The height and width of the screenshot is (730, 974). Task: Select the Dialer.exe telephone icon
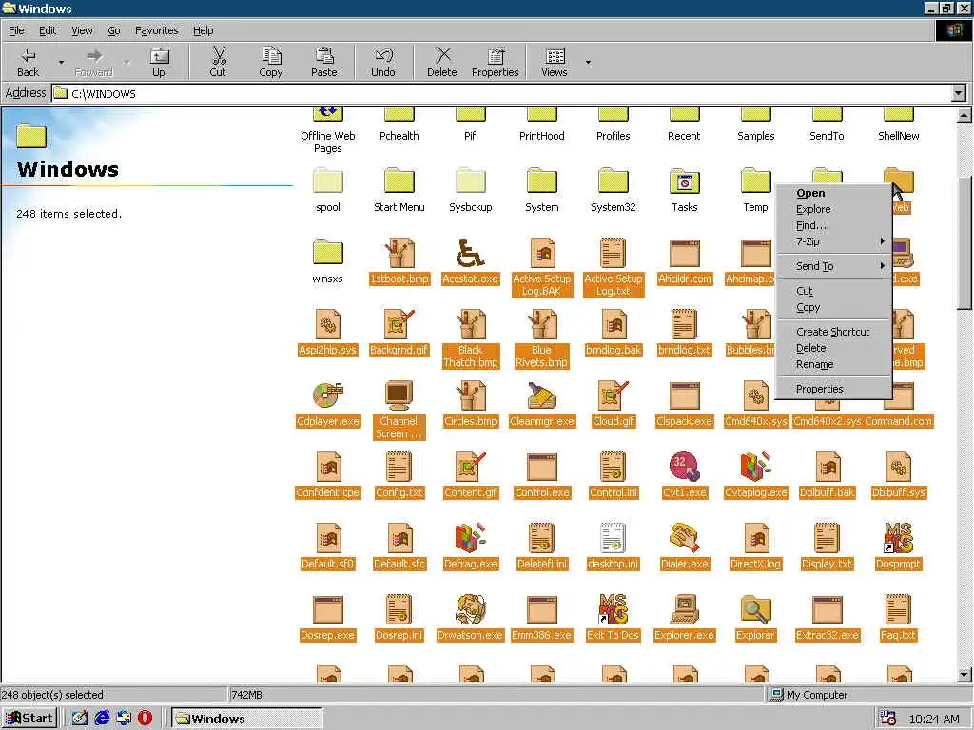(685, 538)
